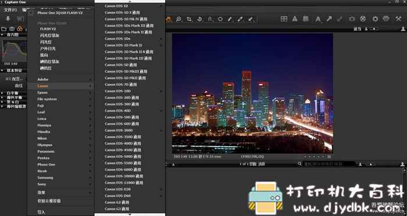The image size is (407, 216).
Task: Expand the 白平衡 white balance panel
Action: pos(2,93)
